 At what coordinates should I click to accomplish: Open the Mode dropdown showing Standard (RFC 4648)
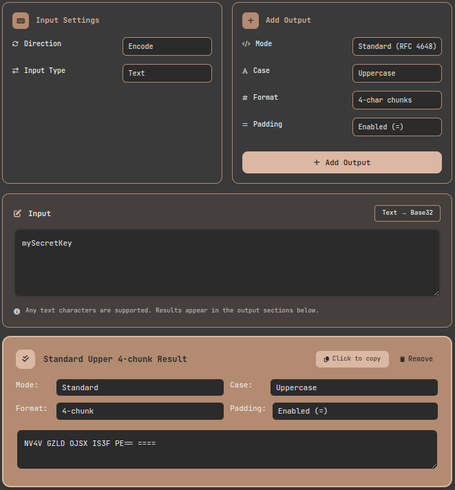point(397,47)
